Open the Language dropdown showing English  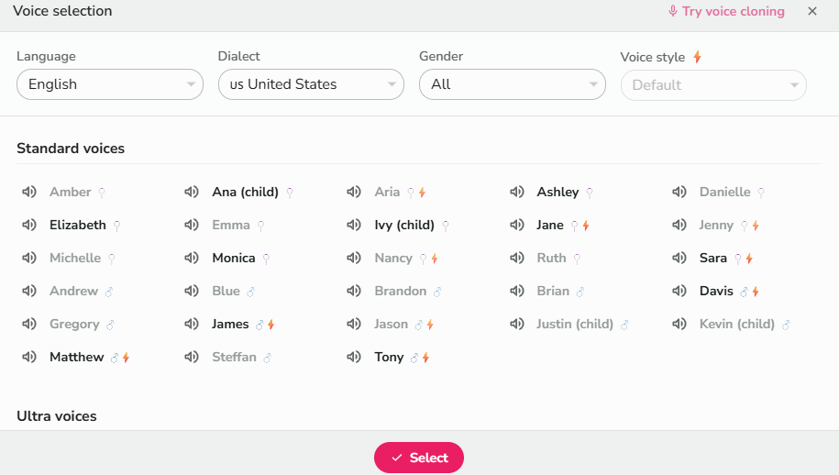(x=110, y=84)
